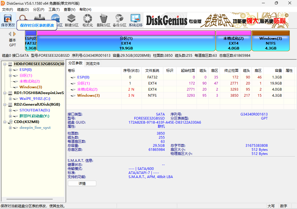Viewport: 297px width, 209px height.
Task: Click the Save Changes (保存更改) toolbar icon
Action: tap(8, 21)
